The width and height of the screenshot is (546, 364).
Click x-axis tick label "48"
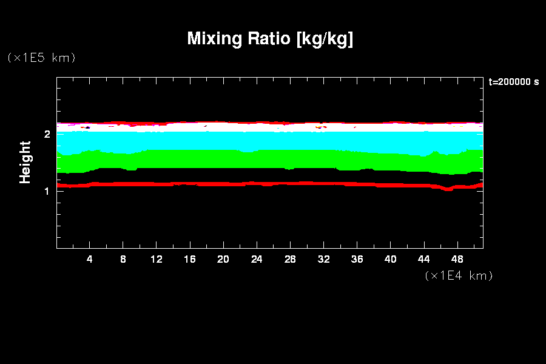[x=457, y=260]
